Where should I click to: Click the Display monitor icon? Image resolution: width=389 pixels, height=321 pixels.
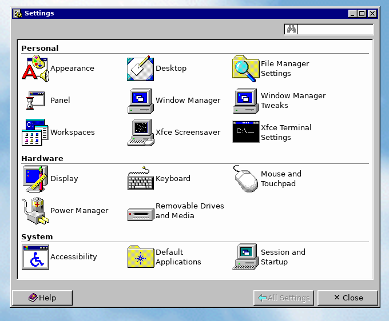35,179
